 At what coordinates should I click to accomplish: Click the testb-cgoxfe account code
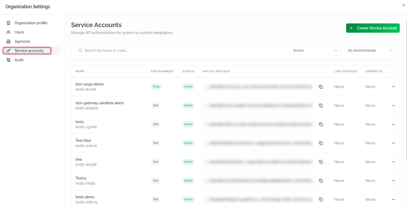[86, 127]
